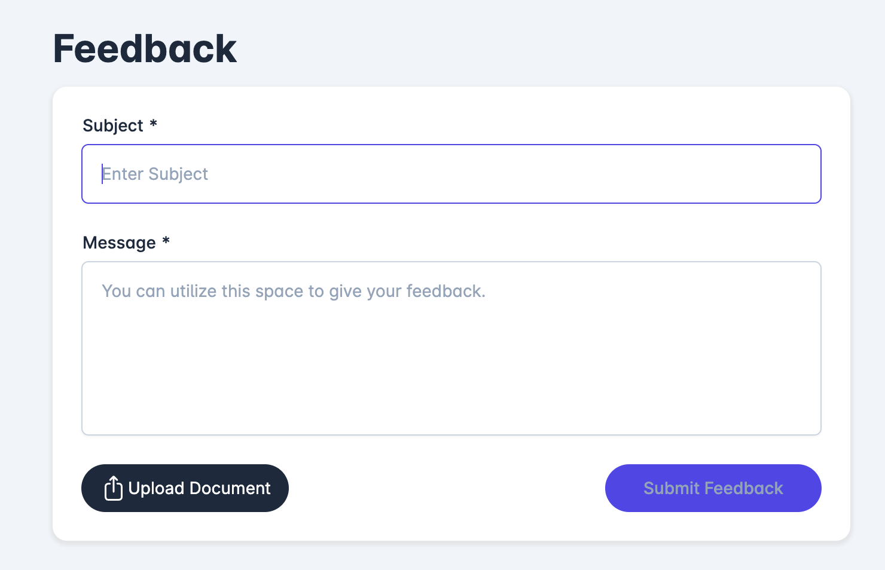The height and width of the screenshot is (570, 885).
Task: Click the asterisk next to Subject
Action: (x=153, y=123)
